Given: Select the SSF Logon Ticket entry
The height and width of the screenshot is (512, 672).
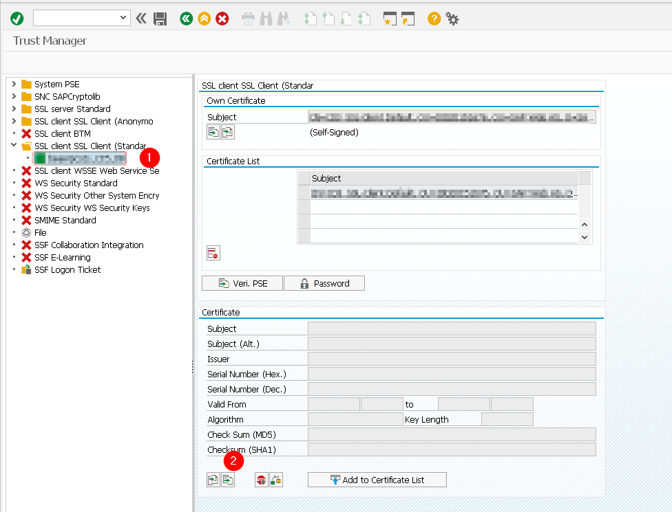Looking at the screenshot, I should click(x=67, y=270).
